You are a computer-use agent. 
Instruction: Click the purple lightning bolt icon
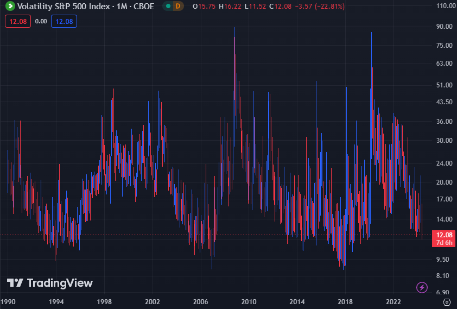coord(422,287)
